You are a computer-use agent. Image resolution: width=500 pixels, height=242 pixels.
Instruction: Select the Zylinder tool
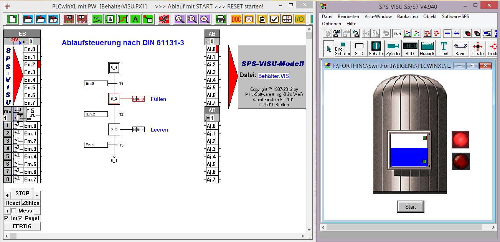tap(393, 49)
